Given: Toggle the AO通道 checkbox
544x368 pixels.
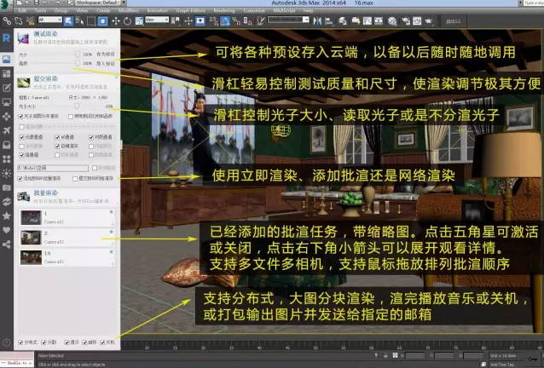Looking at the screenshot, I should pyautogui.click(x=57, y=137).
